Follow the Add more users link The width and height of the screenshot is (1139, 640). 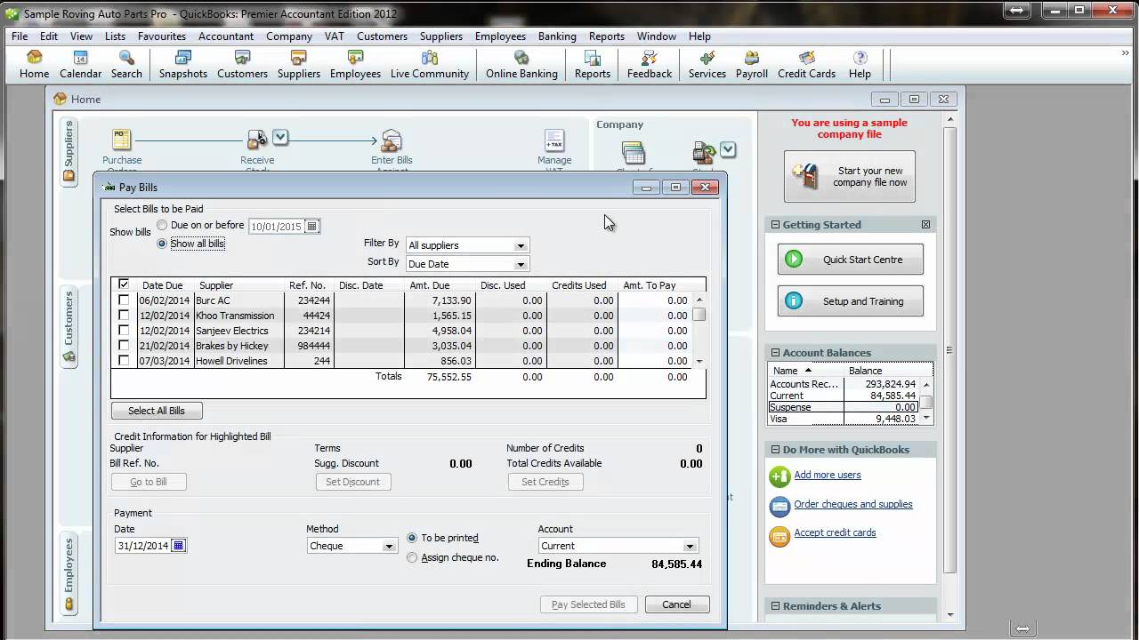click(828, 475)
